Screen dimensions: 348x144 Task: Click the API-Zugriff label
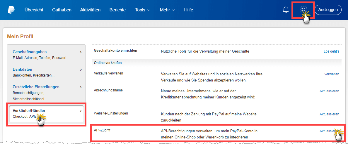102,130
